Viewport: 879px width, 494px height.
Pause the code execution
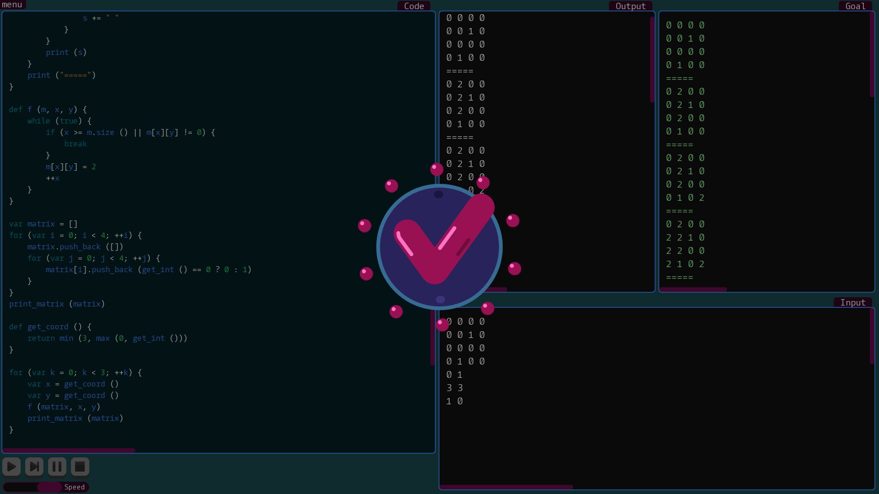(x=57, y=467)
